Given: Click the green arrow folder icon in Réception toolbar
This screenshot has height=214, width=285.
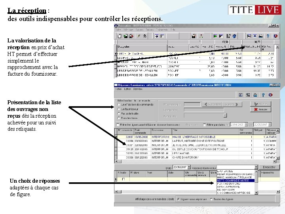Looking at the screenshot, I should 125,36.
